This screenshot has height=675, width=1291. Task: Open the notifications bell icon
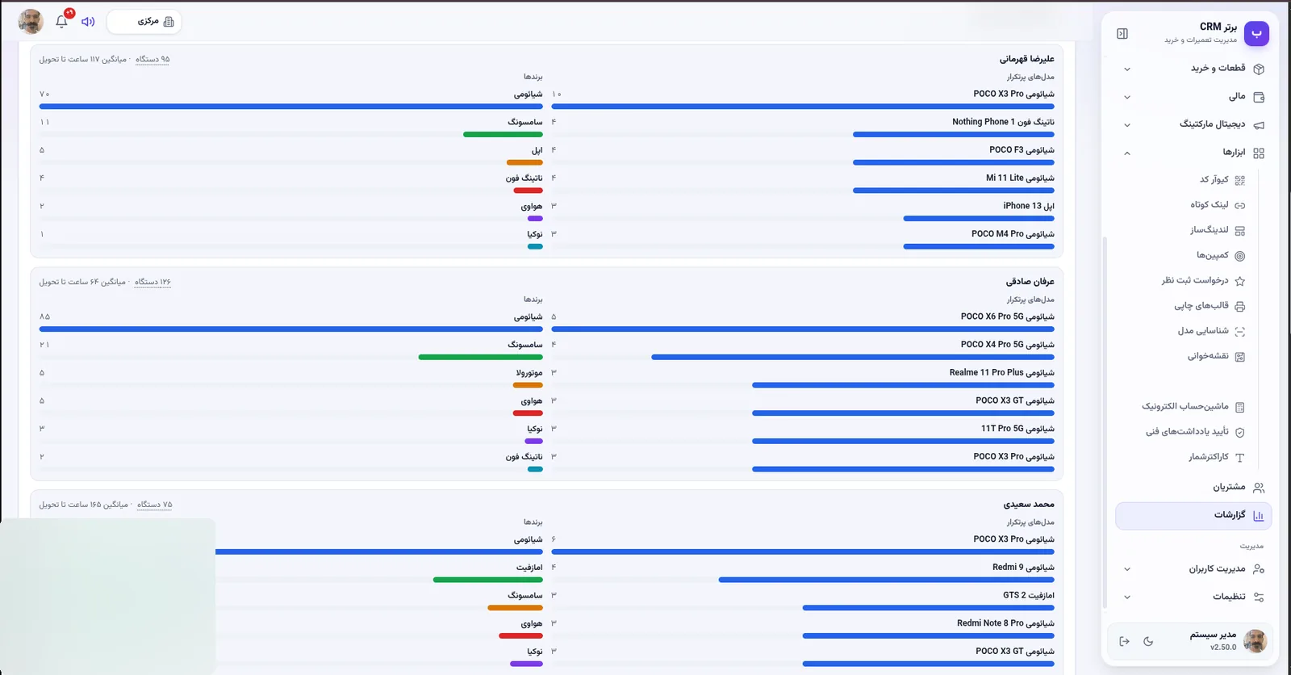point(61,22)
